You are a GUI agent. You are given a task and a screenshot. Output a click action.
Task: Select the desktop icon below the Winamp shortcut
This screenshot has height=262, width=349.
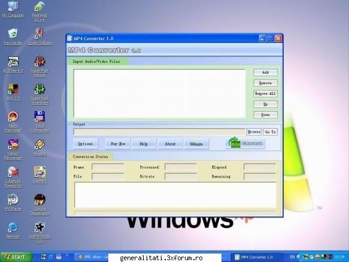pyautogui.click(x=40, y=174)
